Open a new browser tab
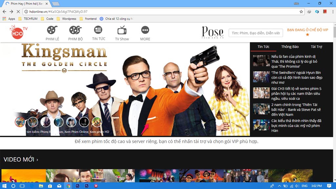Screen dimensions: 336x189 pyautogui.click(x=56, y=4)
